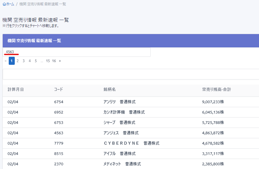Go to page 2 in pagination

point(17,61)
